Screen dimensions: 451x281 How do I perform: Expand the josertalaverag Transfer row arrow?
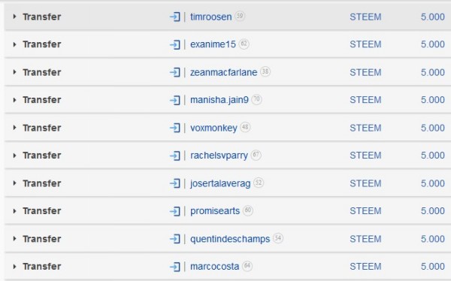coord(15,183)
